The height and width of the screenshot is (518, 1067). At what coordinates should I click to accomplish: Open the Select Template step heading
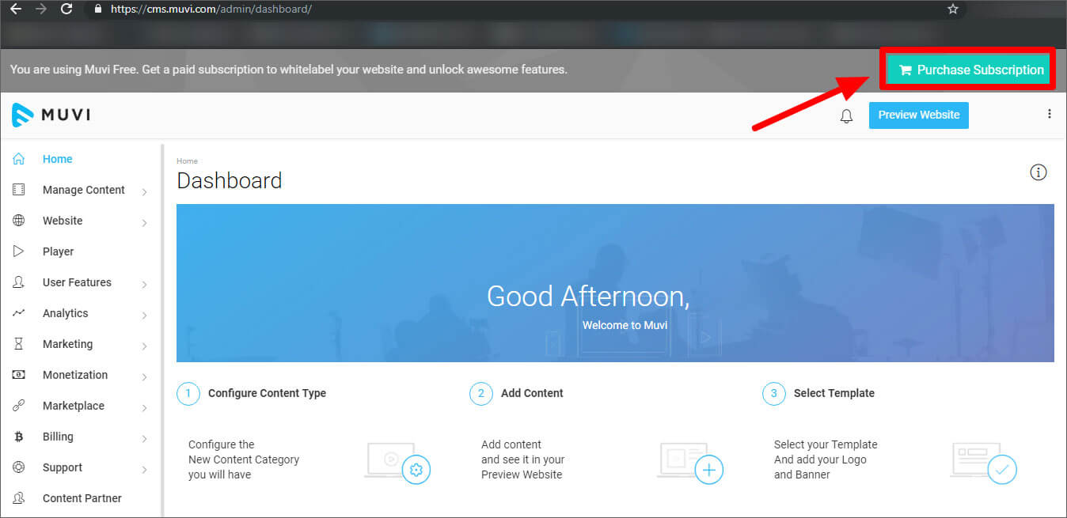coord(834,393)
